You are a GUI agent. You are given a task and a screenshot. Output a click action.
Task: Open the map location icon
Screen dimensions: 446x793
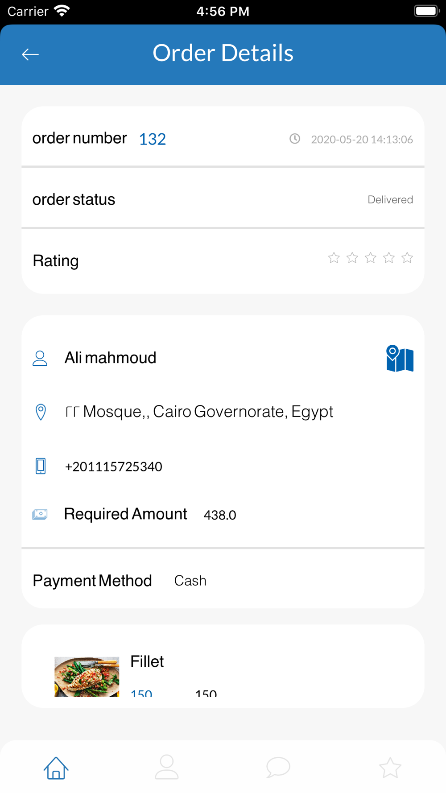[400, 359]
